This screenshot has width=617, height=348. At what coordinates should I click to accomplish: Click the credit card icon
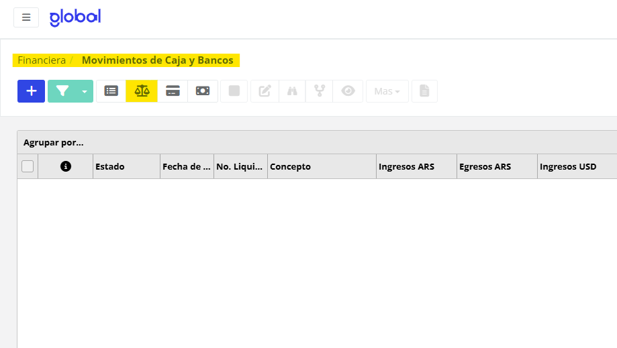pos(173,91)
